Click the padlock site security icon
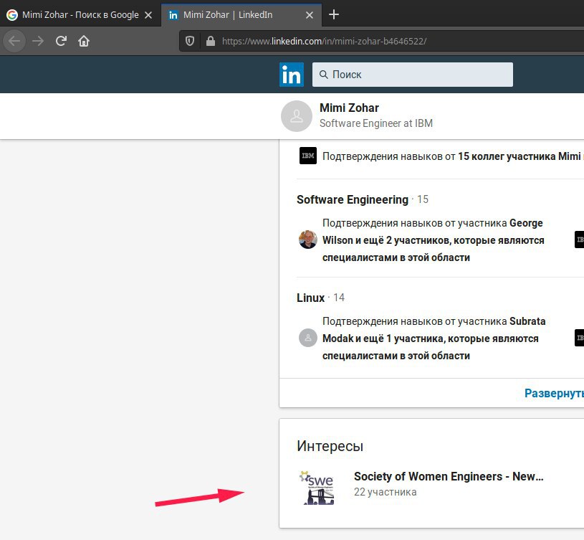This screenshot has width=584, height=540. (211, 41)
